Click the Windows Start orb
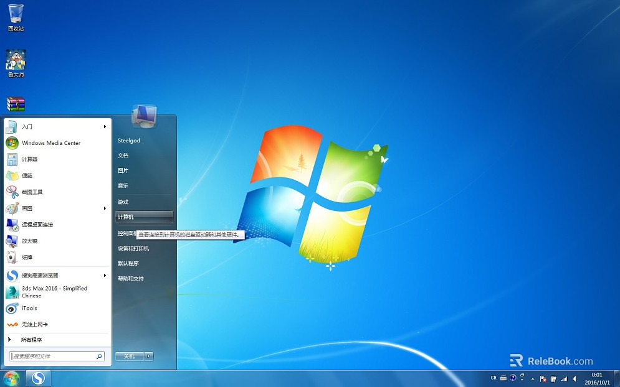 point(11,378)
